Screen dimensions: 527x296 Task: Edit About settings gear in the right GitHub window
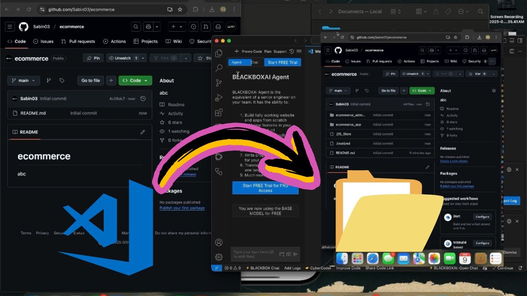[x=494, y=90]
